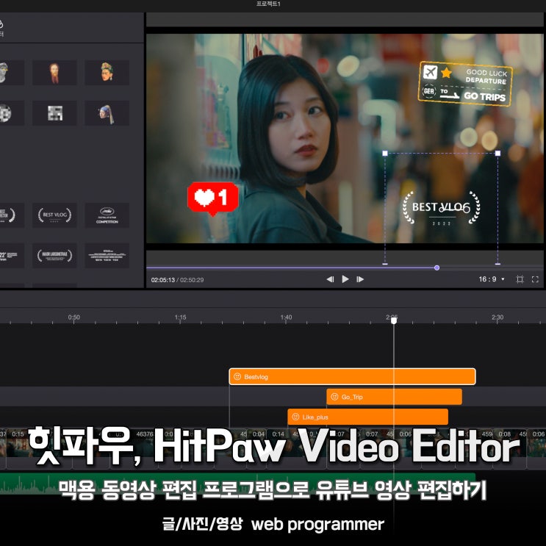Click the smiley icon on Like_plus clip
Screen dimensions: 546x546
(x=295, y=417)
